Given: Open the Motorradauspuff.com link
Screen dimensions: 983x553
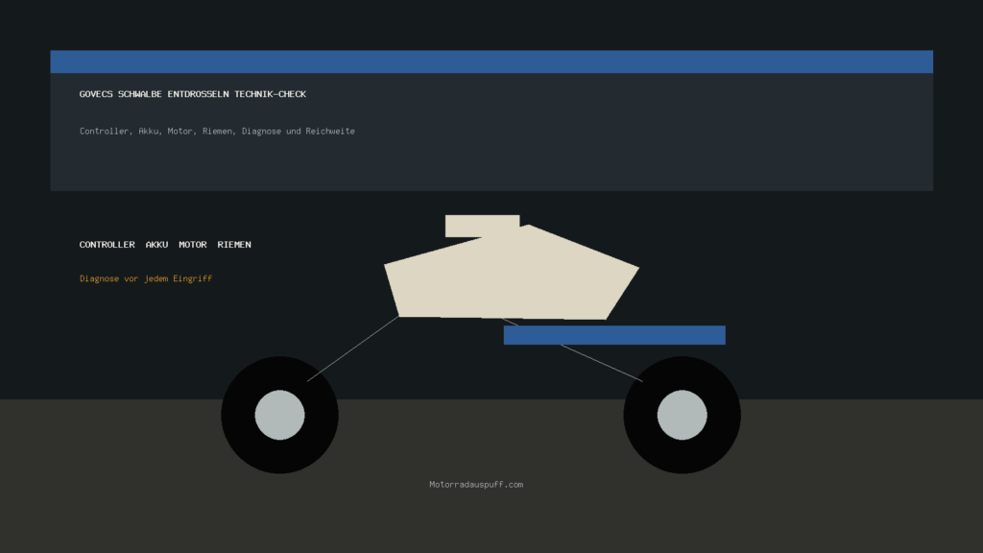Looking at the screenshot, I should [x=476, y=484].
